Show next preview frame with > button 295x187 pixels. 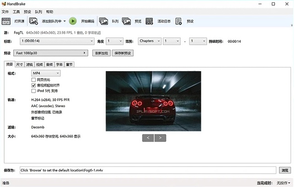tap(160, 138)
